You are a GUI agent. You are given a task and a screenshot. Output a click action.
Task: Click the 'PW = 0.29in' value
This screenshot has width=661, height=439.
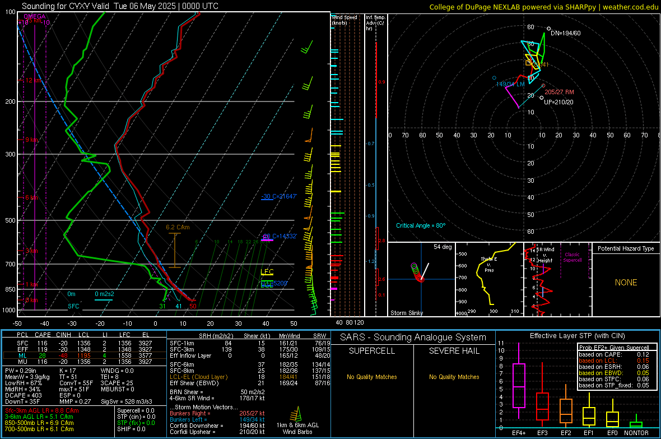coord(21,371)
